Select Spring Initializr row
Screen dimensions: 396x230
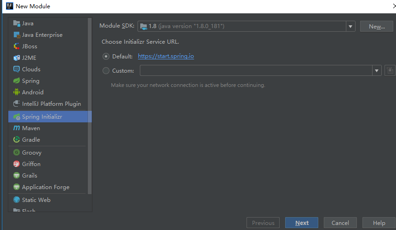coord(50,117)
